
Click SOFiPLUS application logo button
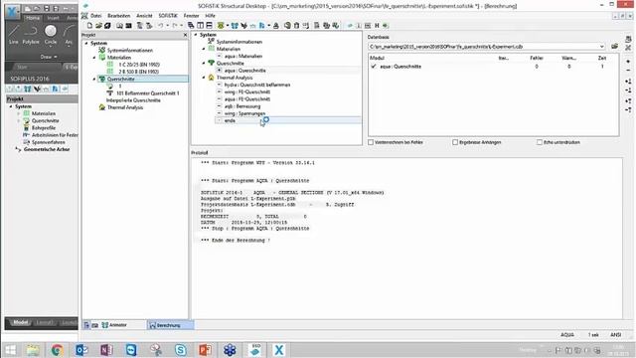click(x=12, y=12)
